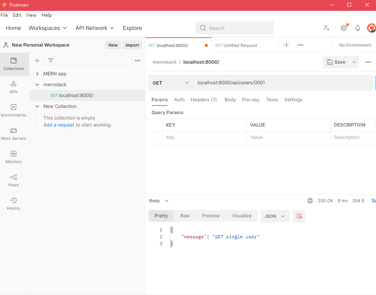Create a new collection with plus icon
This screenshot has height=295, width=376.
tap(37, 61)
